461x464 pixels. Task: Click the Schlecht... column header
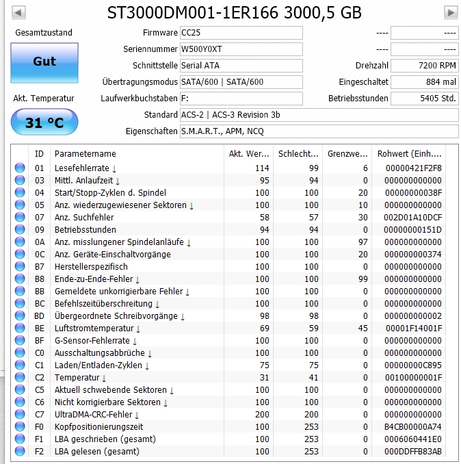pos(298,154)
